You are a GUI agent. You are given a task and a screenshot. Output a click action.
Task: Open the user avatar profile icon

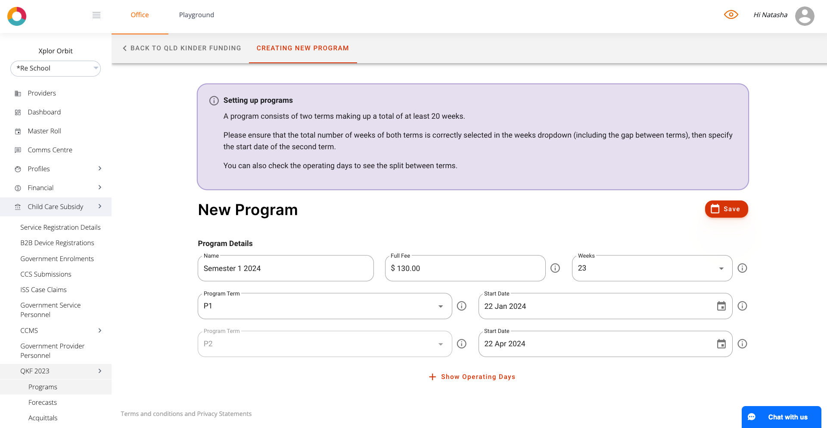tap(805, 16)
